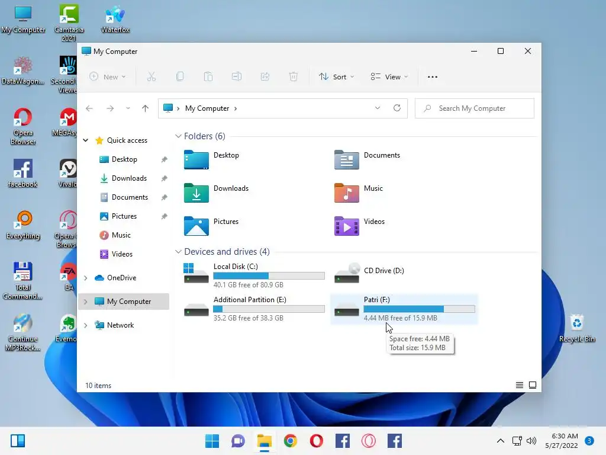Viewport: 606px width, 455px height.
Task: Go back with the Back arrow
Action: point(89,108)
